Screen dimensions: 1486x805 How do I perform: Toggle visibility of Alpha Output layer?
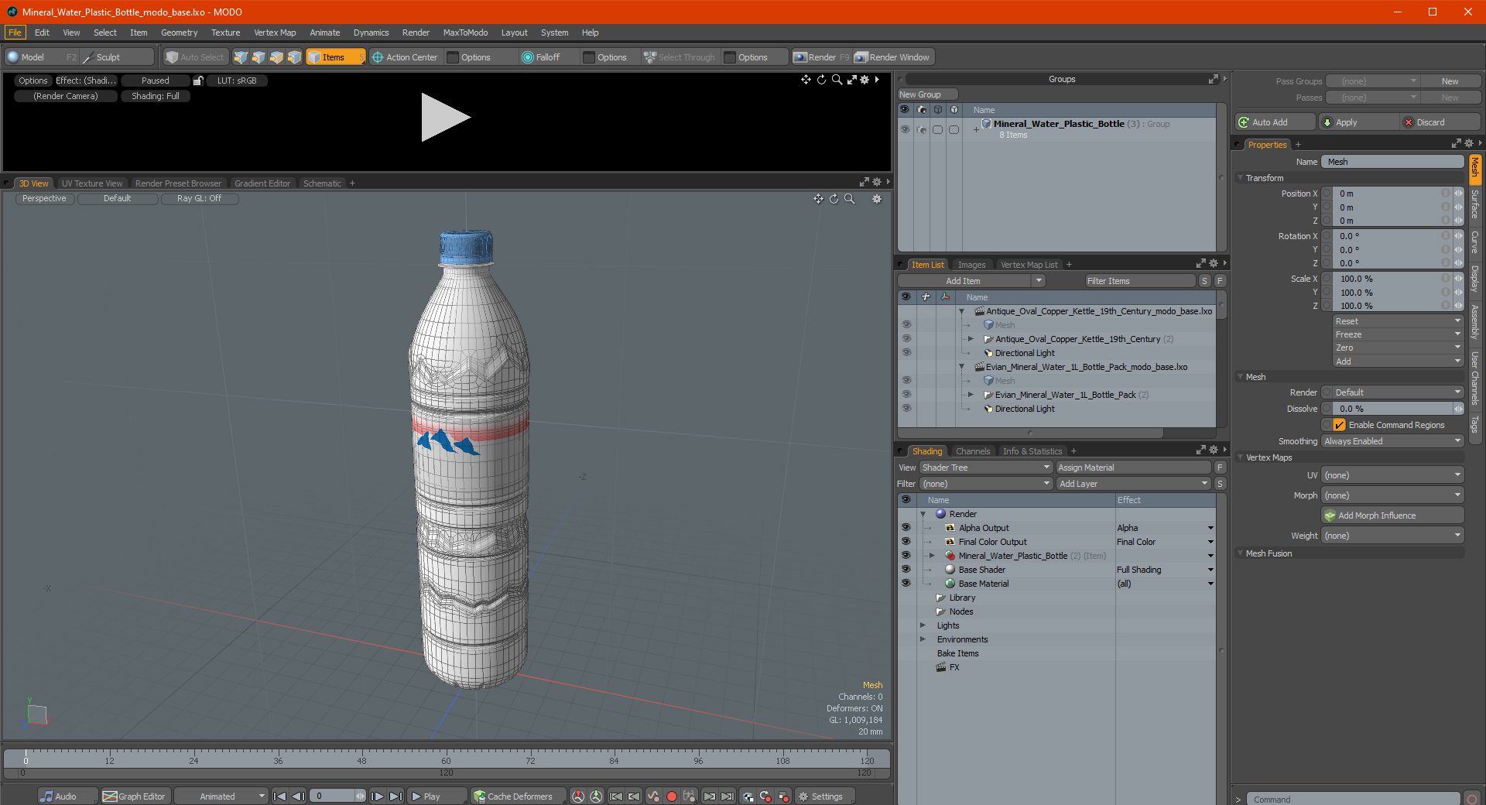906,528
